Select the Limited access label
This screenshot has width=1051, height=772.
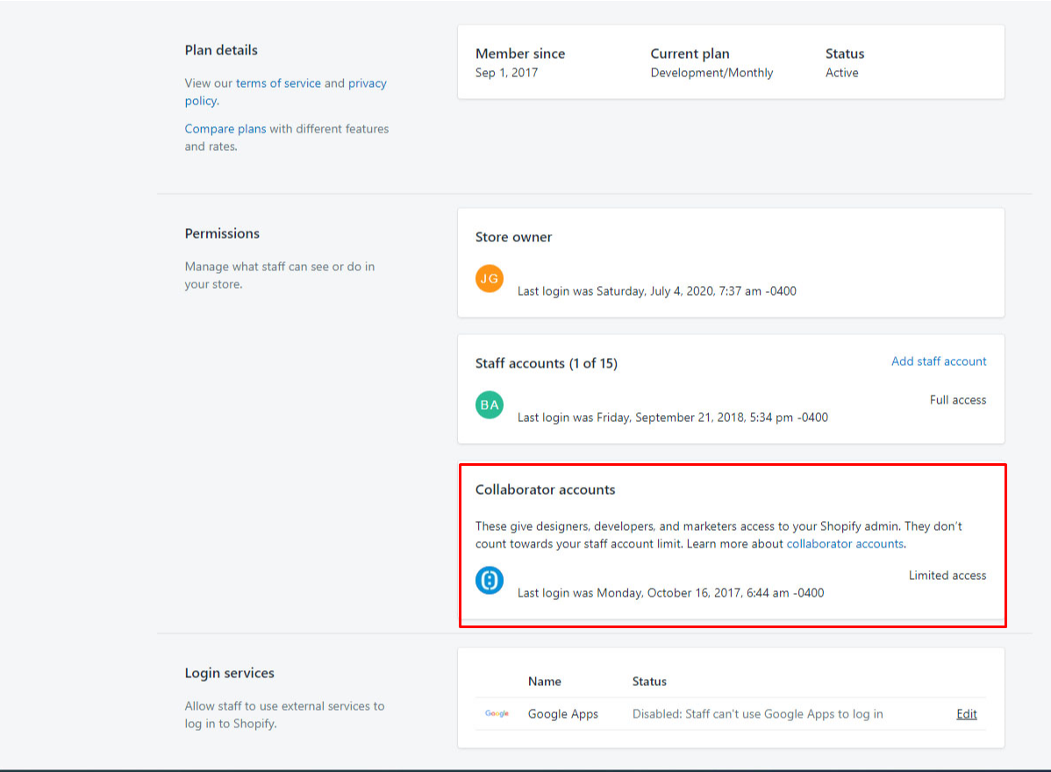pos(947,575)
